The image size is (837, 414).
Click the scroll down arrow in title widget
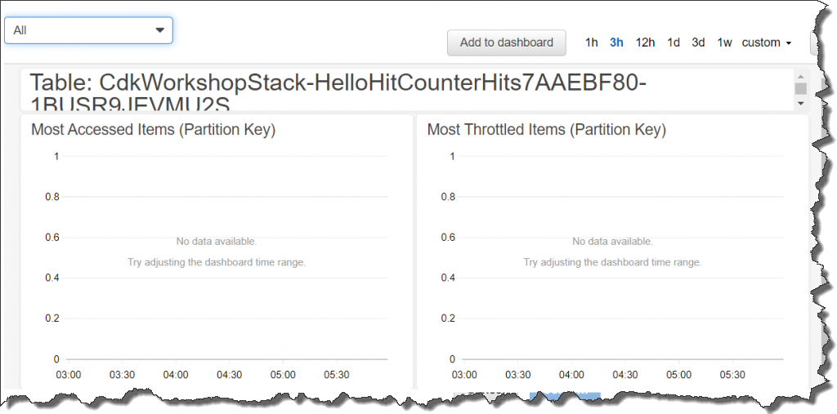(800, 104)
